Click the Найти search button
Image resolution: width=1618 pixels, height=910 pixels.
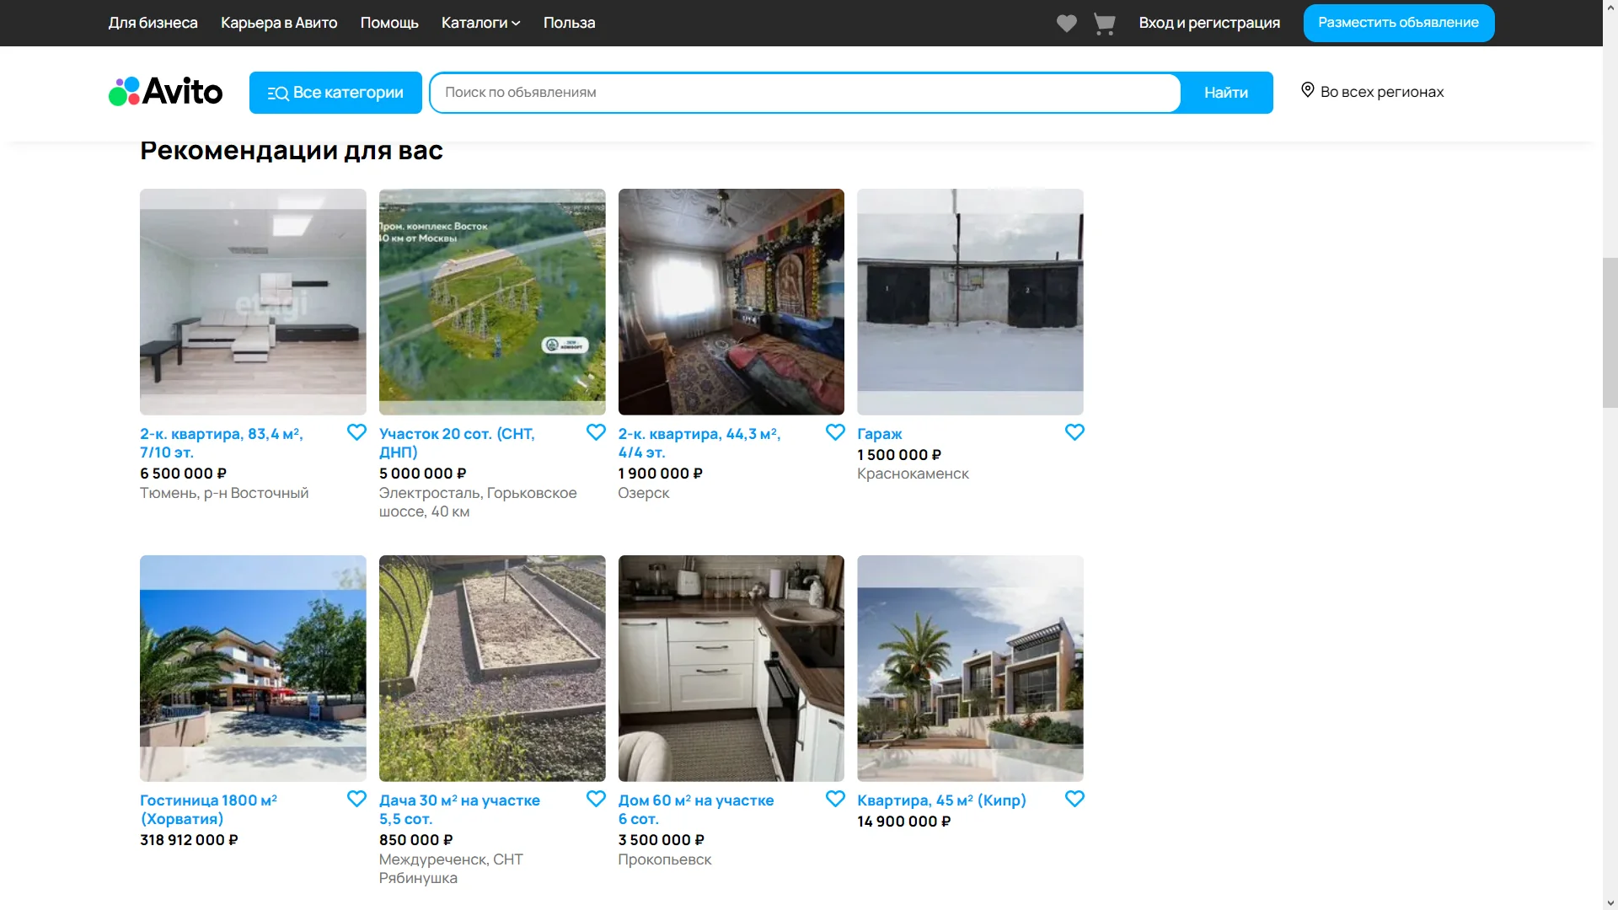(1225, 93)
